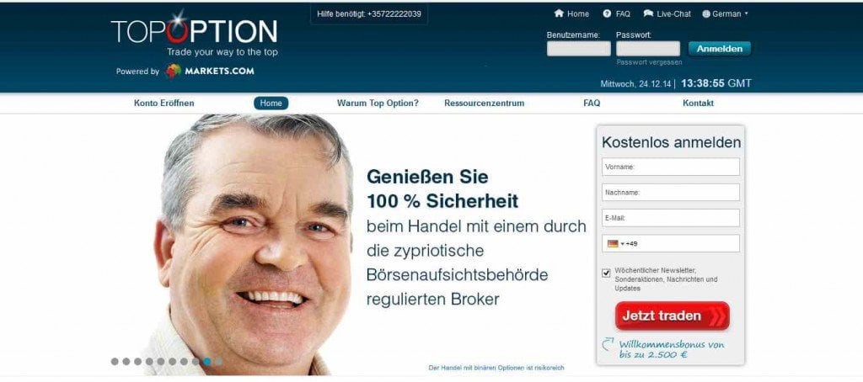Open FAQ via question mark icon
863x382 pixels.
point(607,13)
